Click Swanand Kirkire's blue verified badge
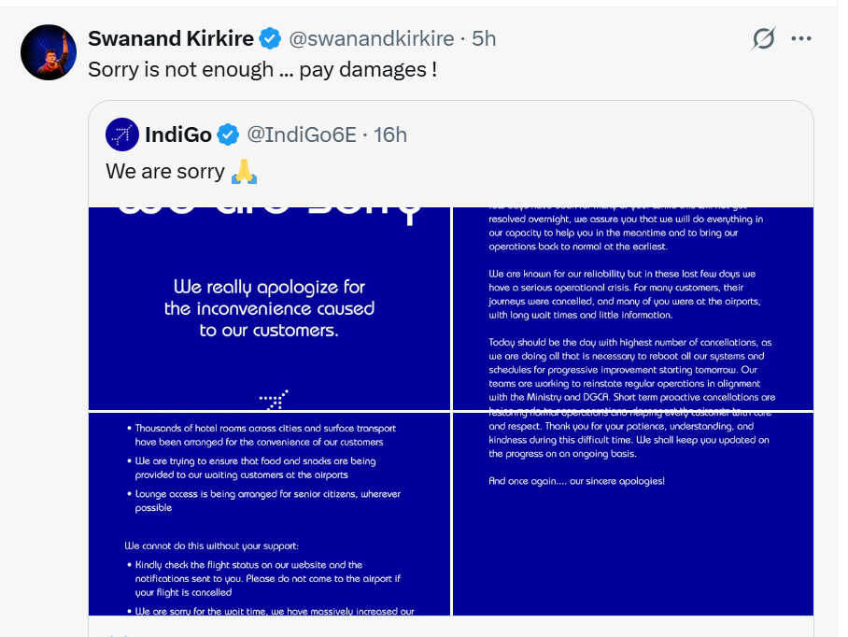 270,39
